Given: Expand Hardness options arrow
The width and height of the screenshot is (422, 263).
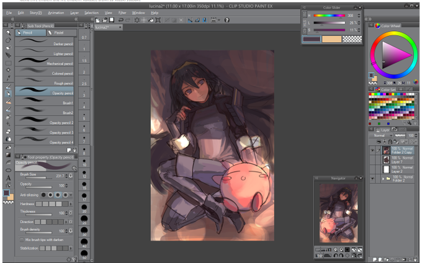Looking at the screenshot, I should click(71, 204).
